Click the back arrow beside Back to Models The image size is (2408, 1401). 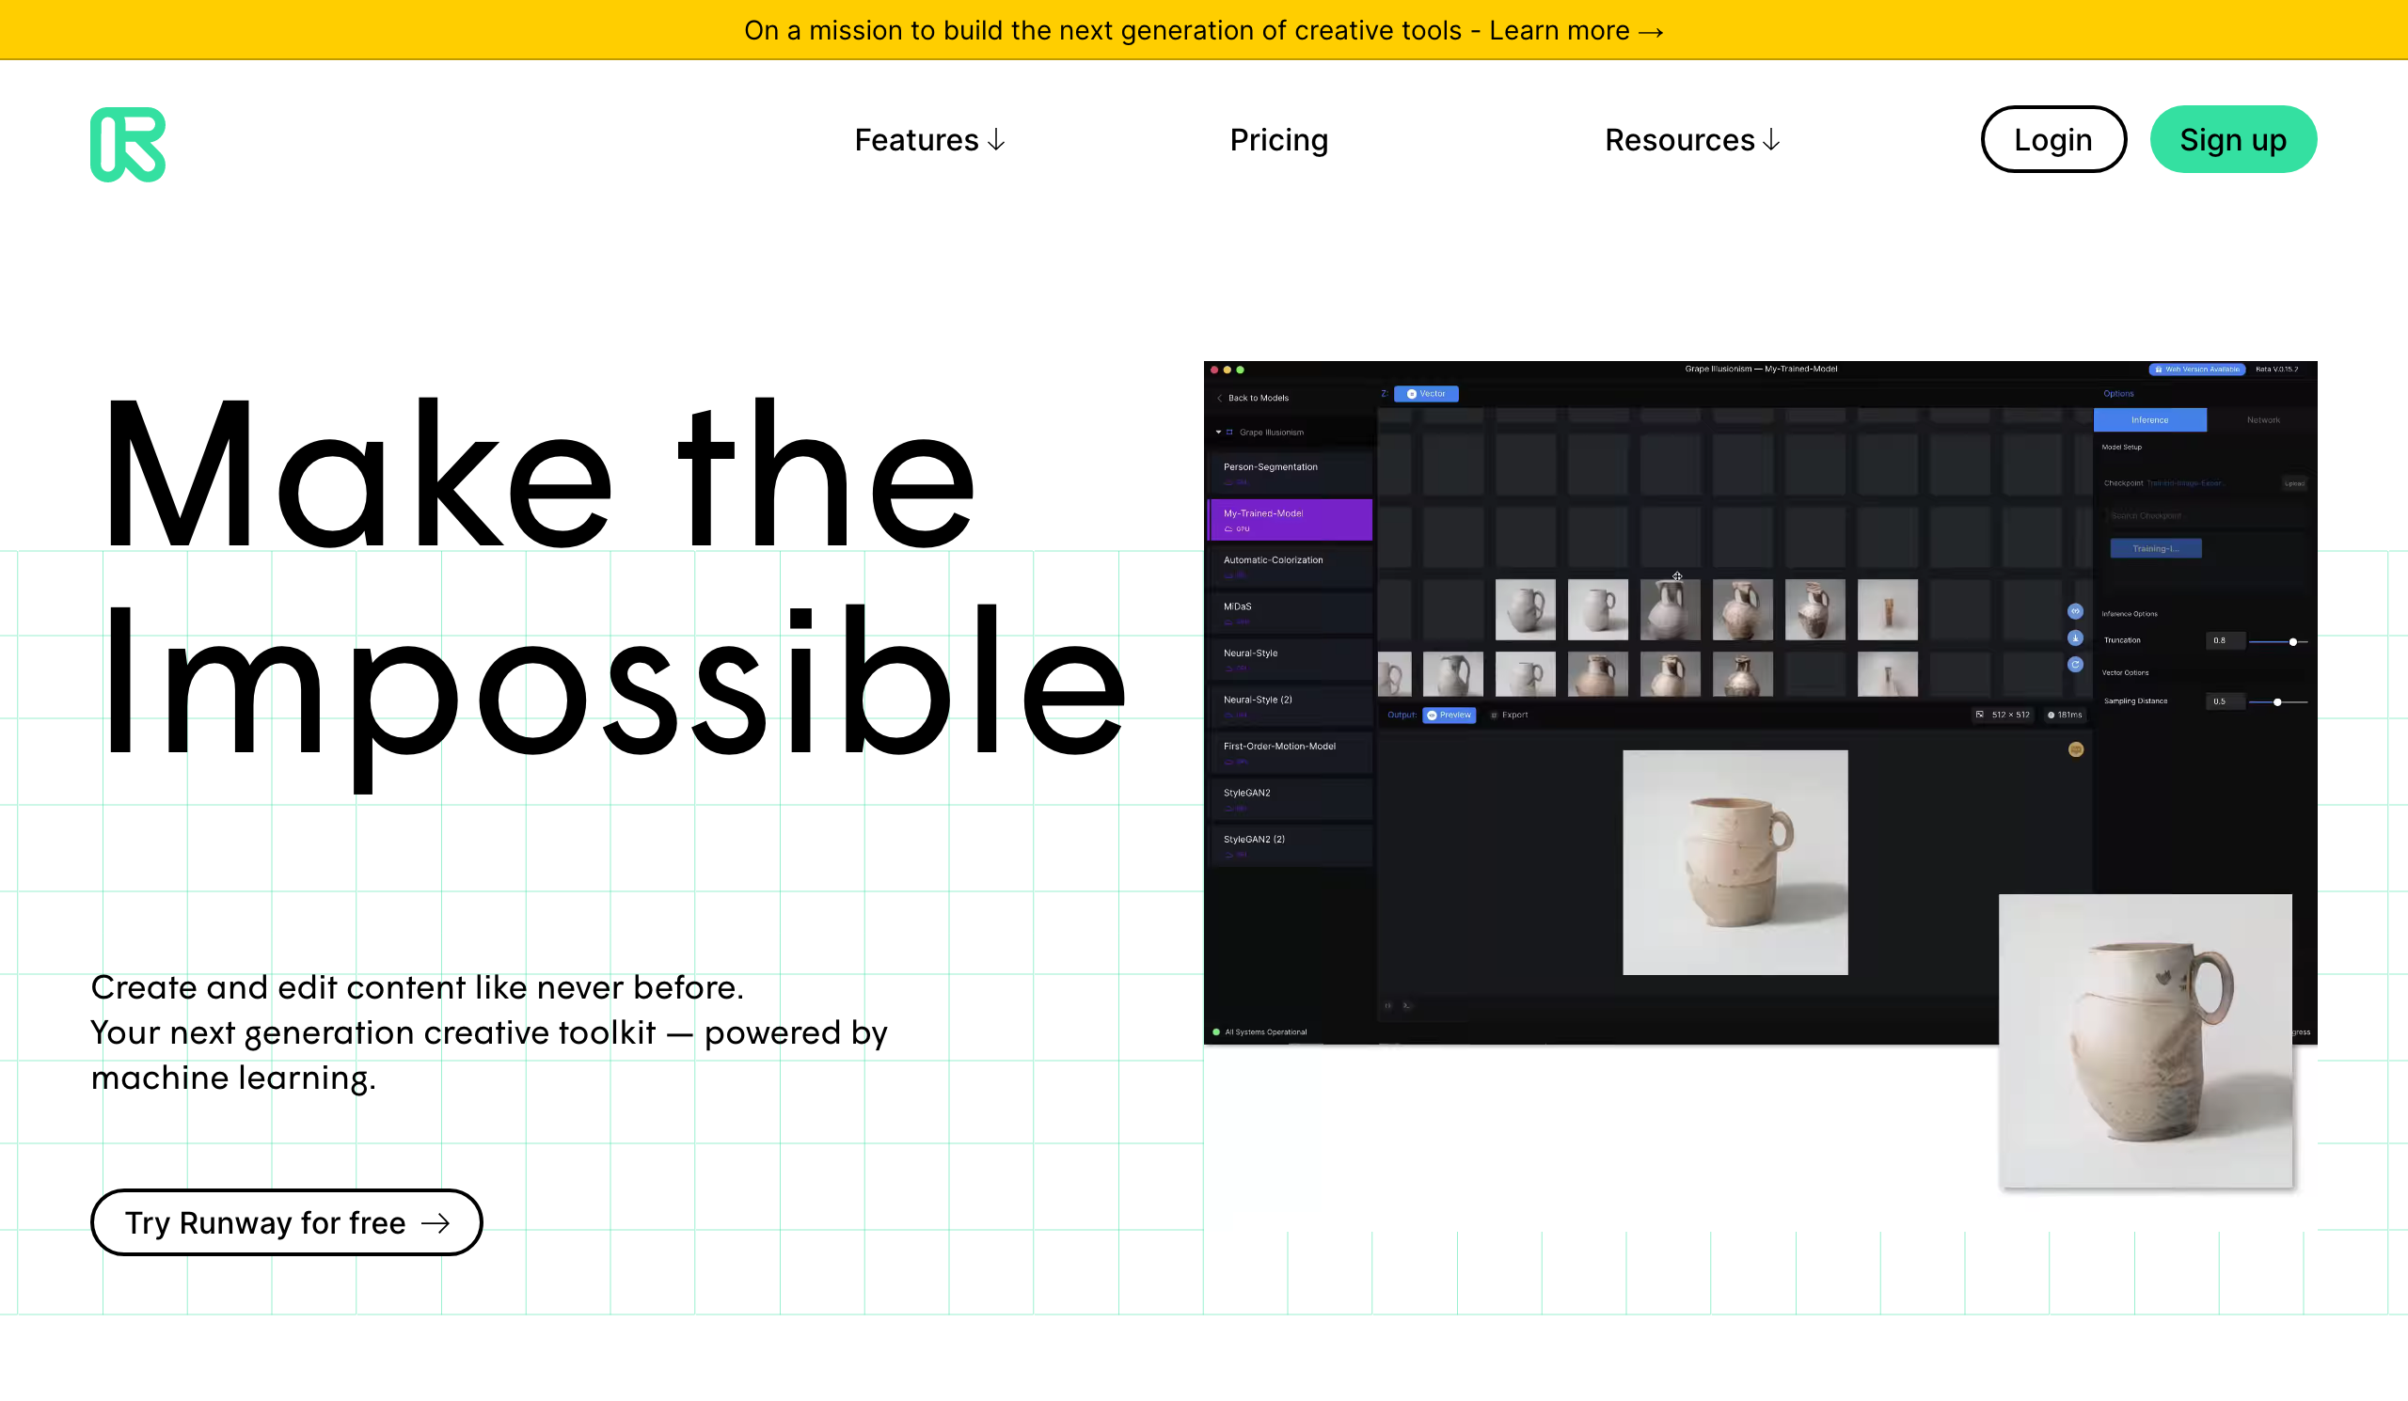(1219, 399)
